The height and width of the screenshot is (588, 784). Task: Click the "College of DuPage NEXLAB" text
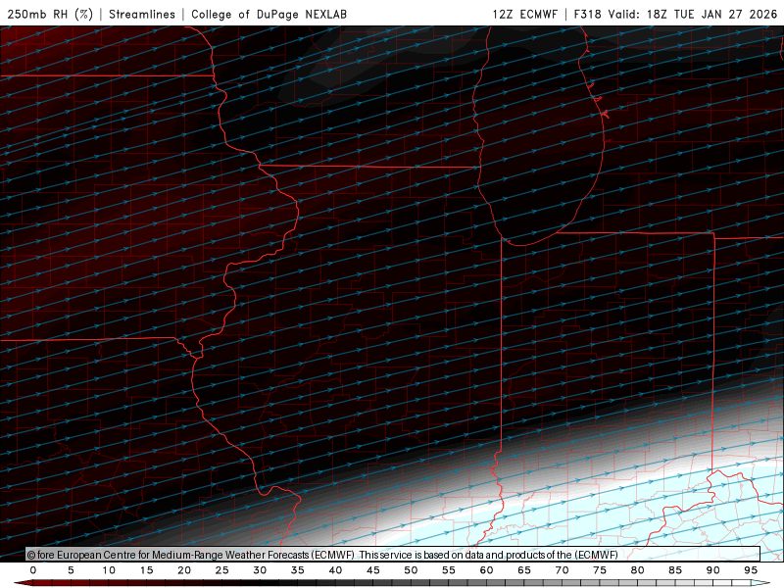pyautogui.click(x=269, y=14)
